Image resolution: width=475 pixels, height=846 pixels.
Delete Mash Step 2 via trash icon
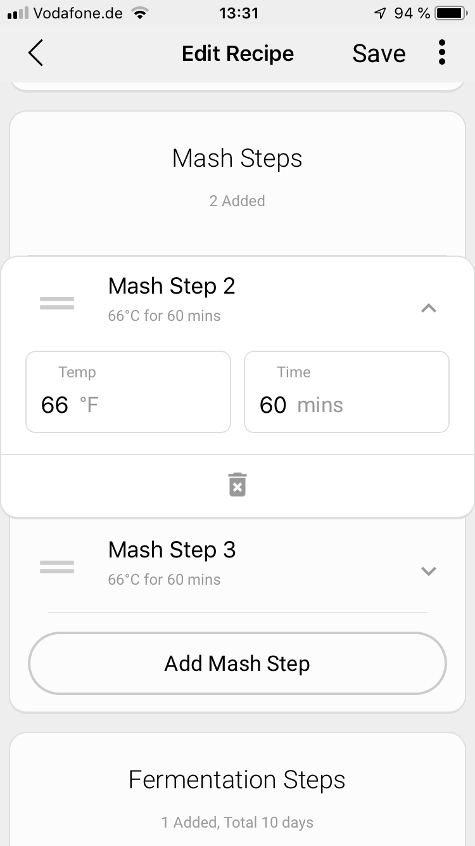237,485
